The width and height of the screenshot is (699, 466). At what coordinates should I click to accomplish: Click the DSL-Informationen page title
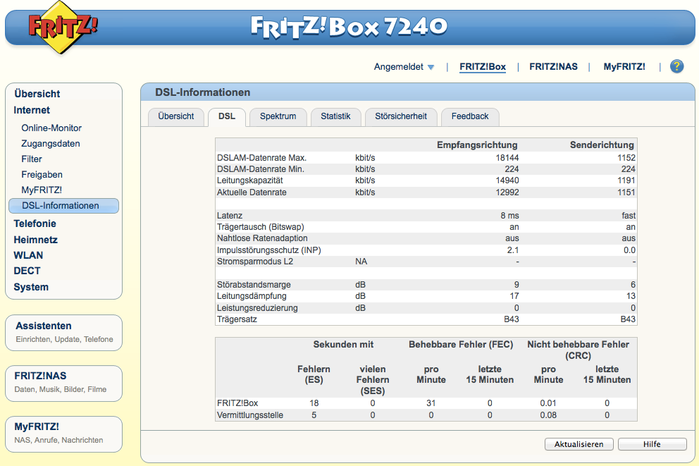202,92
